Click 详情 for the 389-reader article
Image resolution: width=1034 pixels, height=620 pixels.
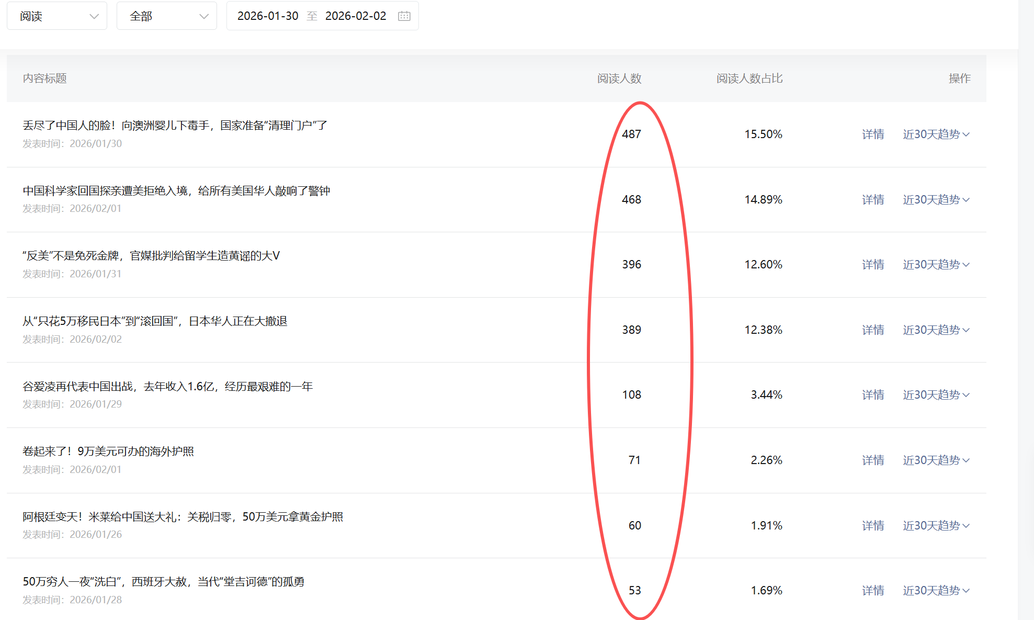pos(873,330)
